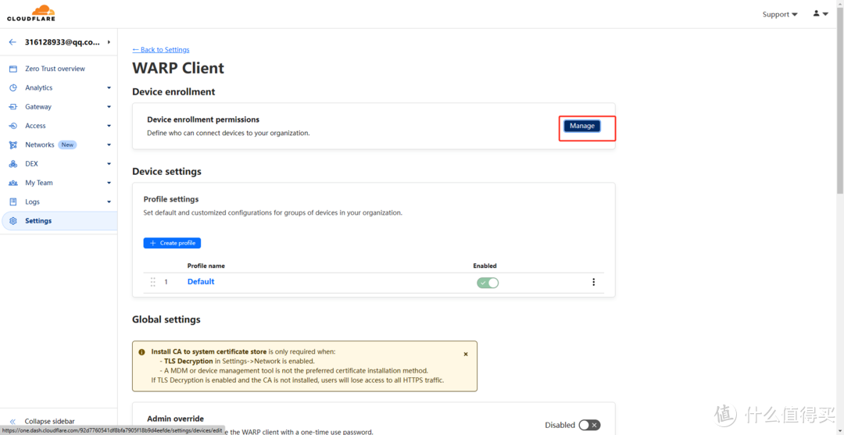Viewport: 844px width, 435px height.
Task: Expand the Logs menu chevron
Action: pos(109,202)
